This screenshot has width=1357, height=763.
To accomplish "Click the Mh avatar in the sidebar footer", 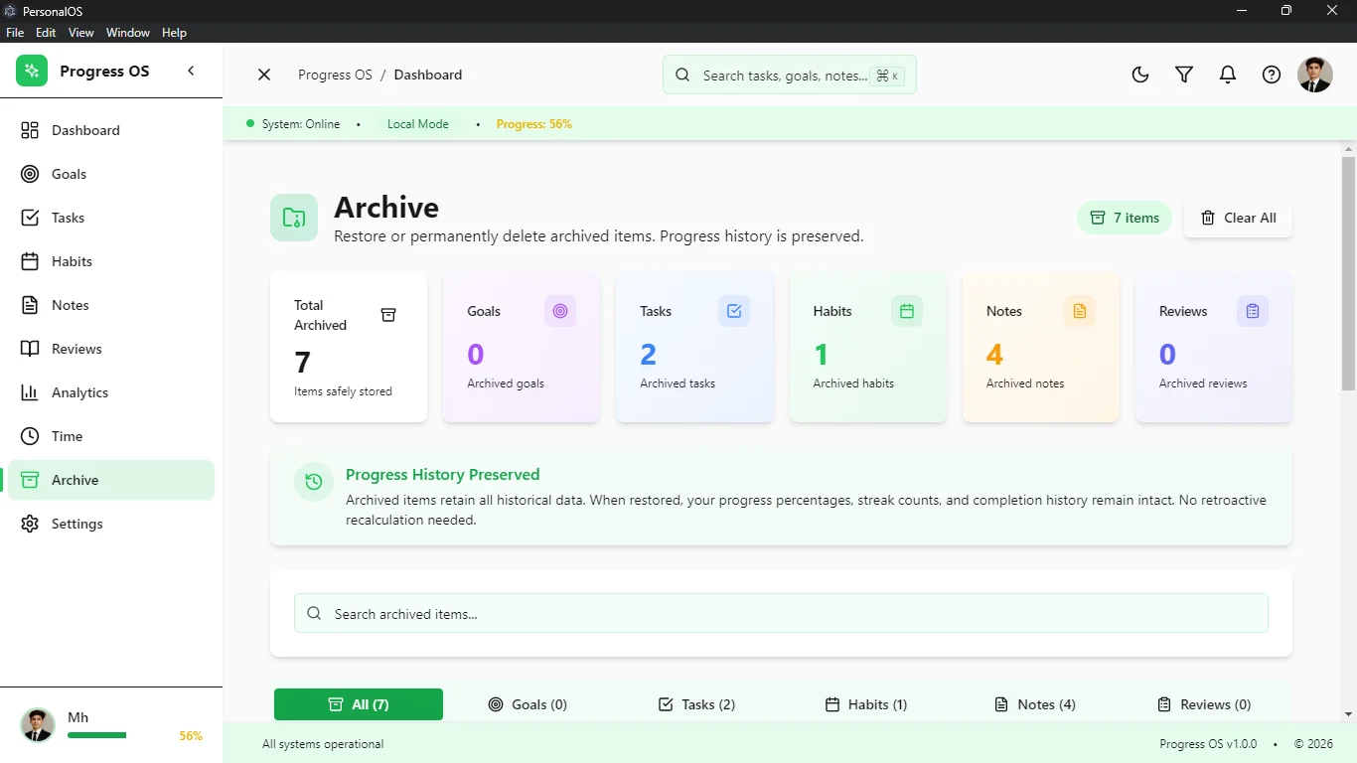I will (x=38, y=725).
